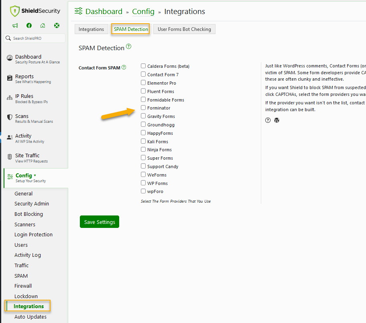
Task: Open Auto Updates settings
Action: coord(31,317)
